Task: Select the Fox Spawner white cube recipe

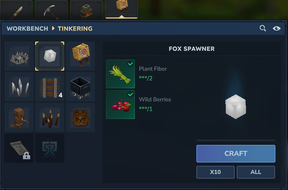Action: coord(50,56)
